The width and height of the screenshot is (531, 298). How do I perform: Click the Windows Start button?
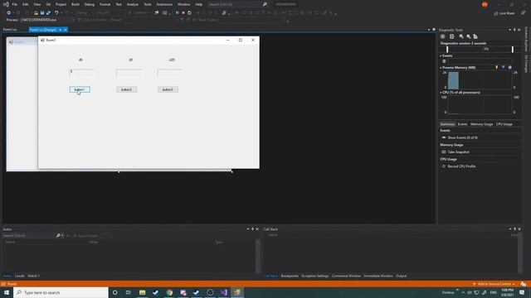pyautogui.click(x=7, y=292)
